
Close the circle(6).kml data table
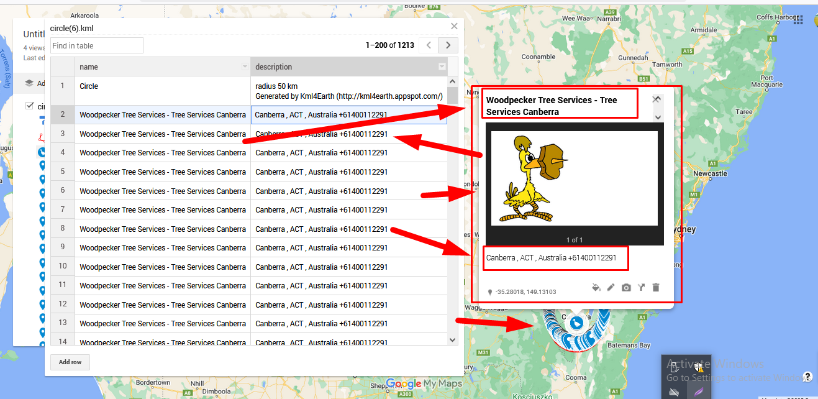pos(454,26)
